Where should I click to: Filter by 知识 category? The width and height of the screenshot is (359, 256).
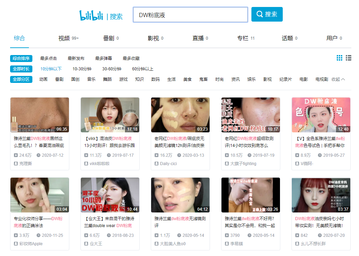[x=139, y=79]
